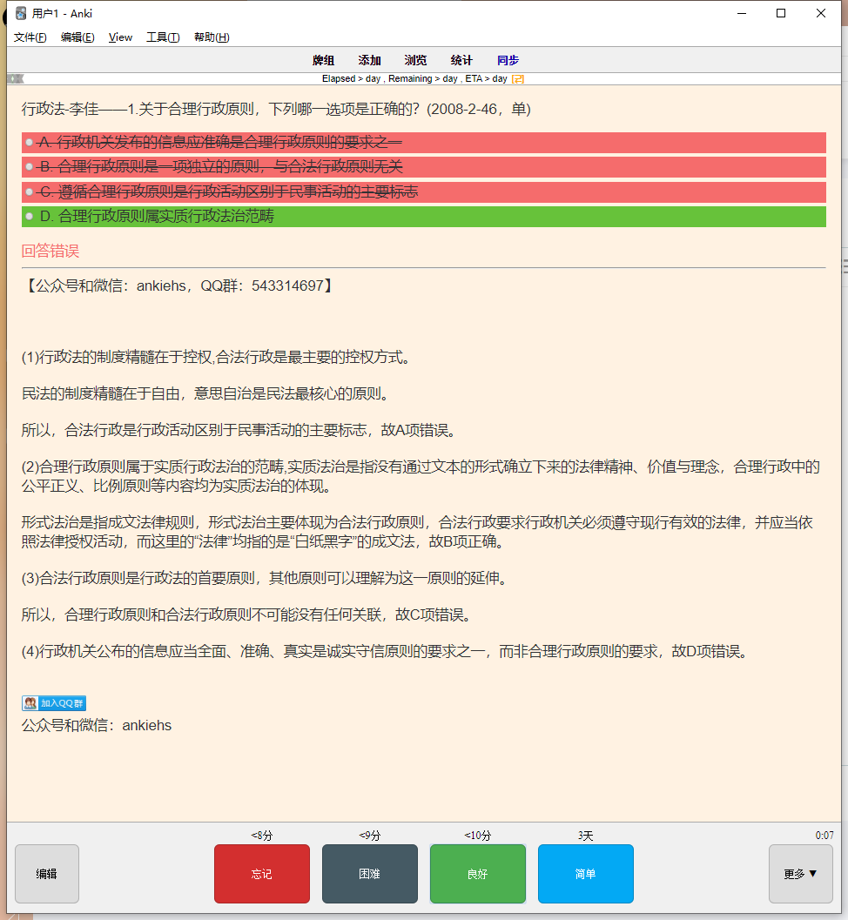The height and width of the screenshot is (920, 848).
Task: Click the progress bar marker icon at left
Action: pos(16,78)
